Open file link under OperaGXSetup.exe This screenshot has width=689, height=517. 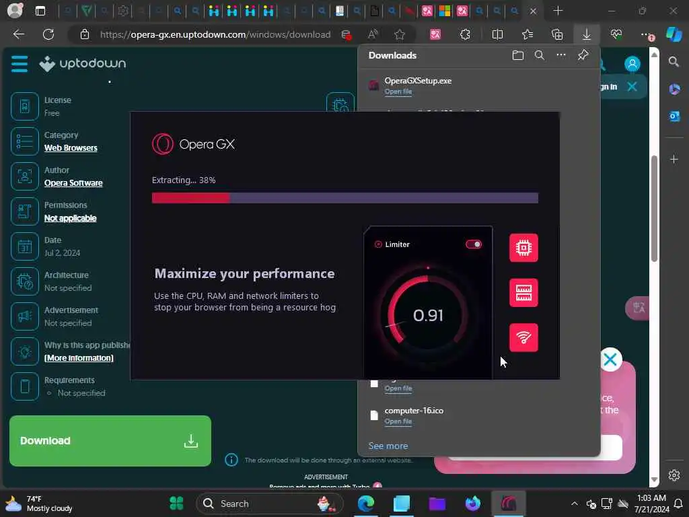(x=398, y=92)
